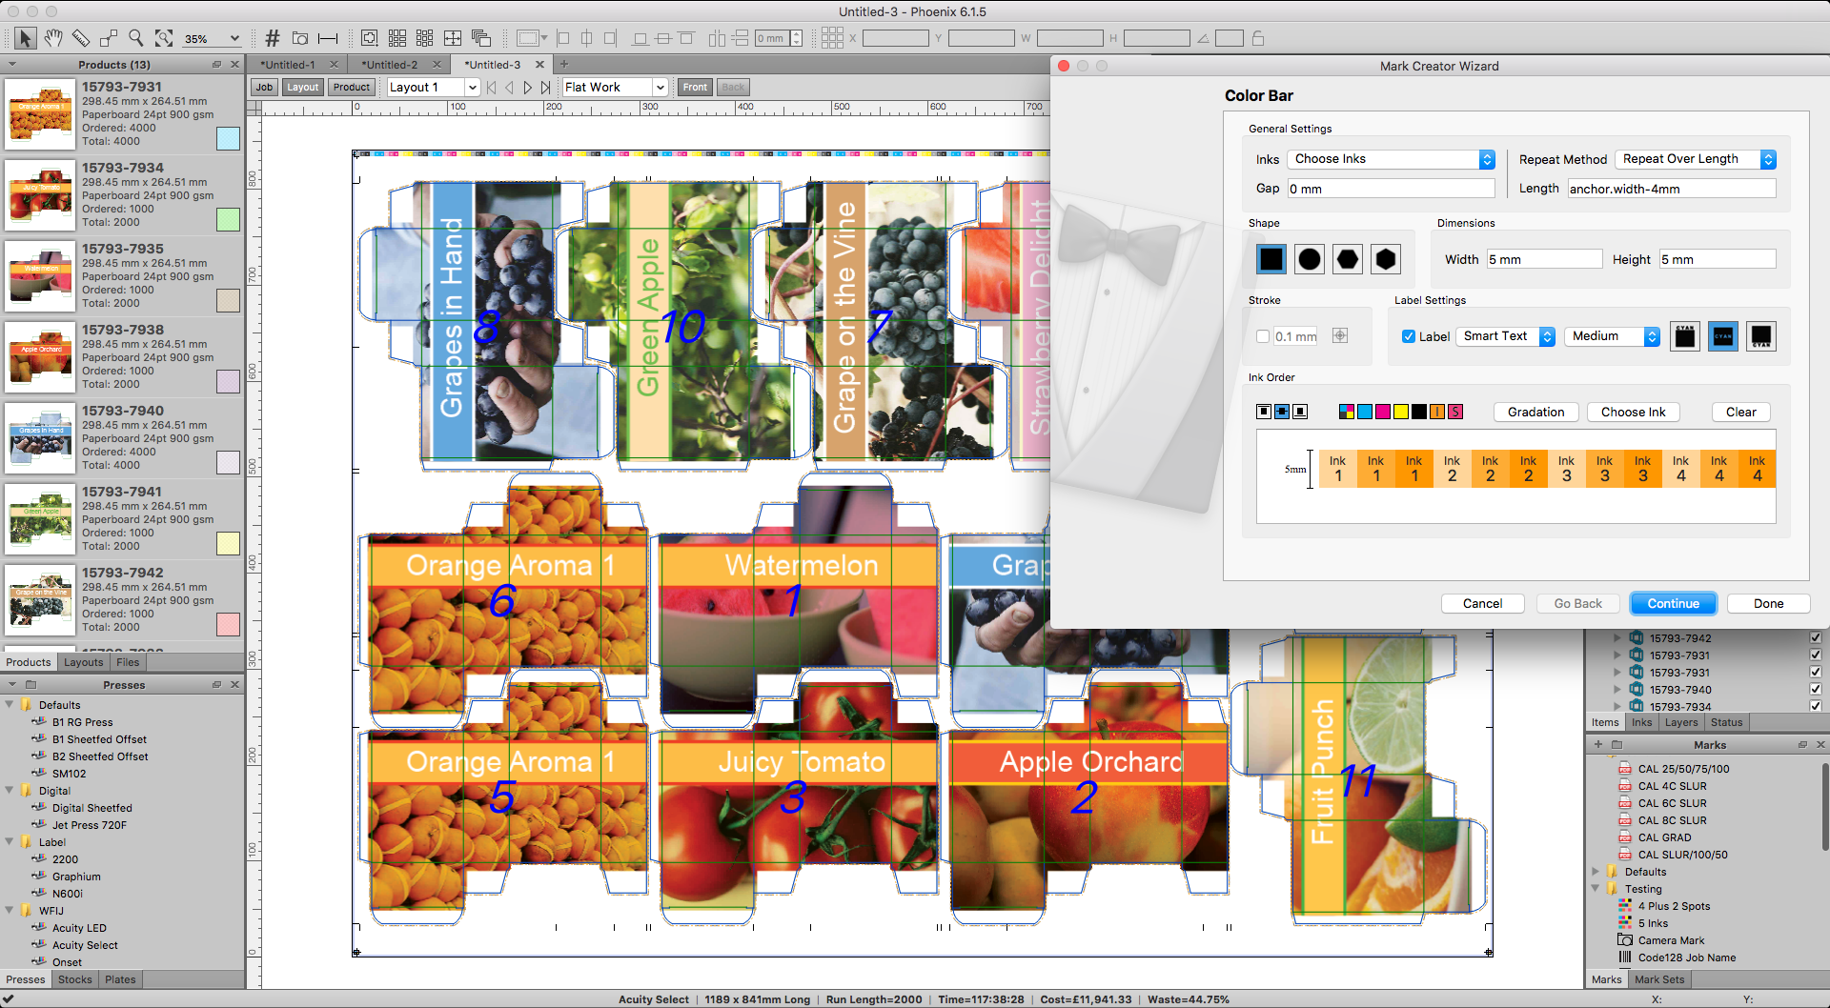Click the stacked layers toolbar icon
The width and height of the screenshot is (1830, 1008).
tap(481, 38)
